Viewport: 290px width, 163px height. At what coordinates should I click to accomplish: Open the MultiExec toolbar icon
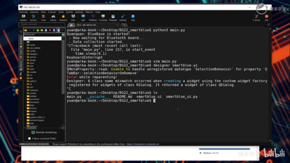[x=93, y=18]
